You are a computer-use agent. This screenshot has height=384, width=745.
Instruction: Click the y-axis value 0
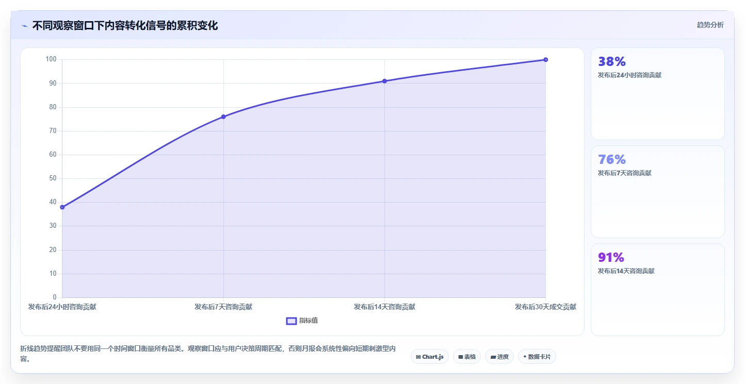point(55,297)
